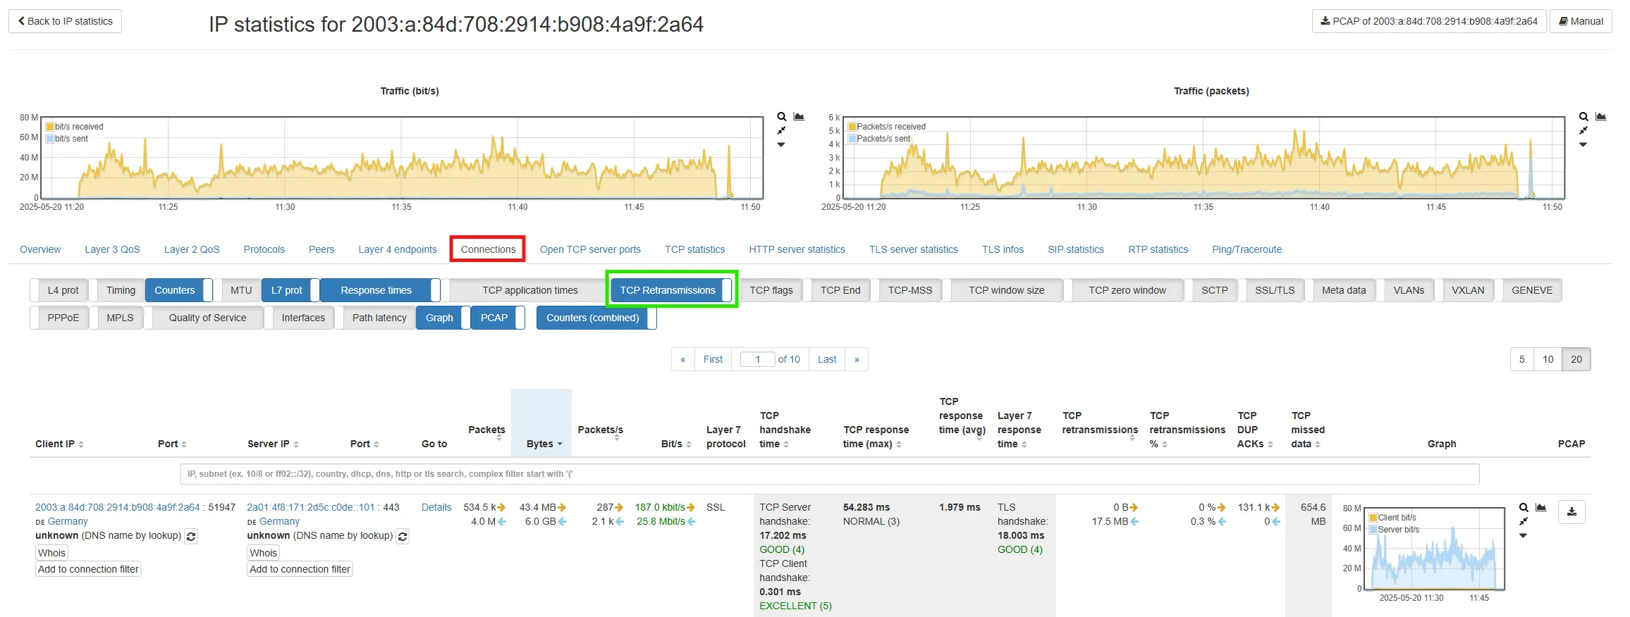Refresh DNS lookup for the server IP
Screen dimensions: 1630x617
(403, 536)
